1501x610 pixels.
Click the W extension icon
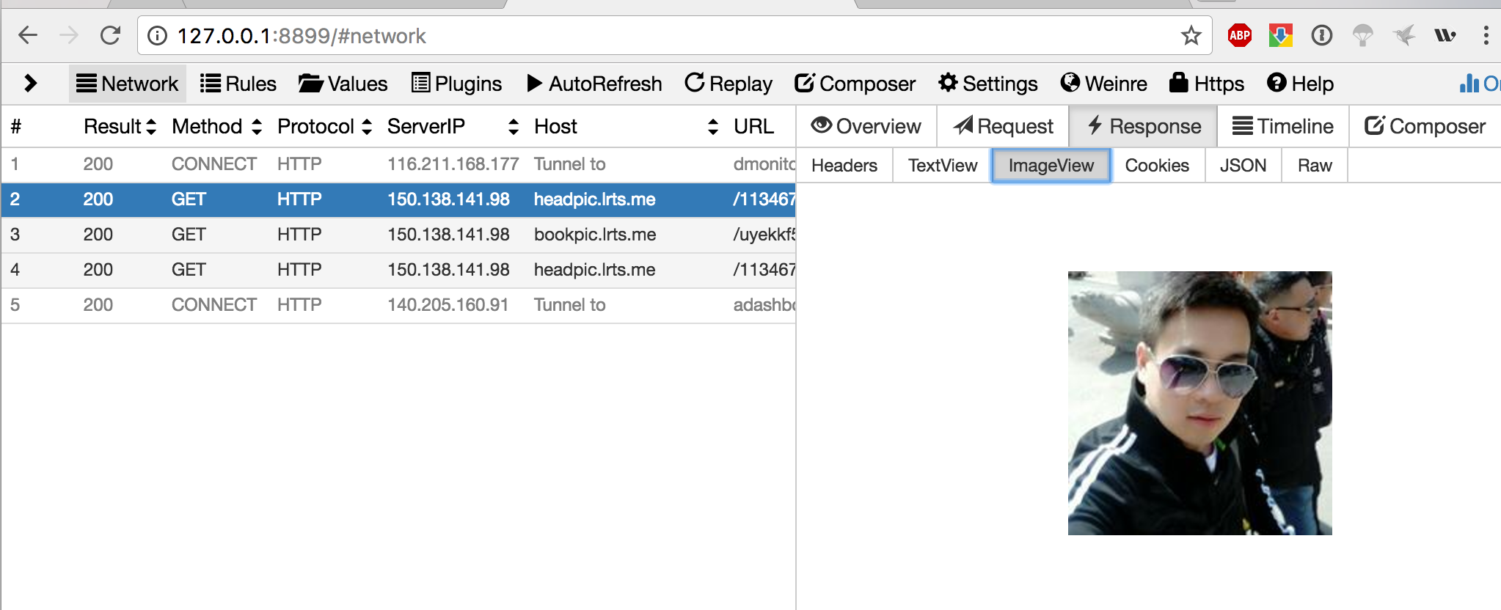pyautogui.click(x=1445, y=35)
